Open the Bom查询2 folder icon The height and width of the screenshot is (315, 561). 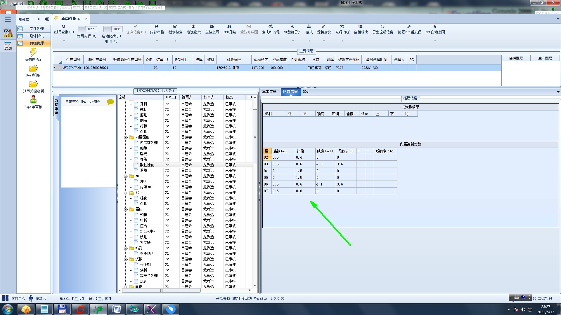tap(33, 69)
